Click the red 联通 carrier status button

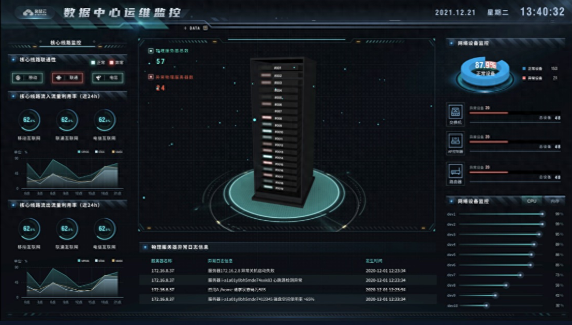[x=67, y=77]
